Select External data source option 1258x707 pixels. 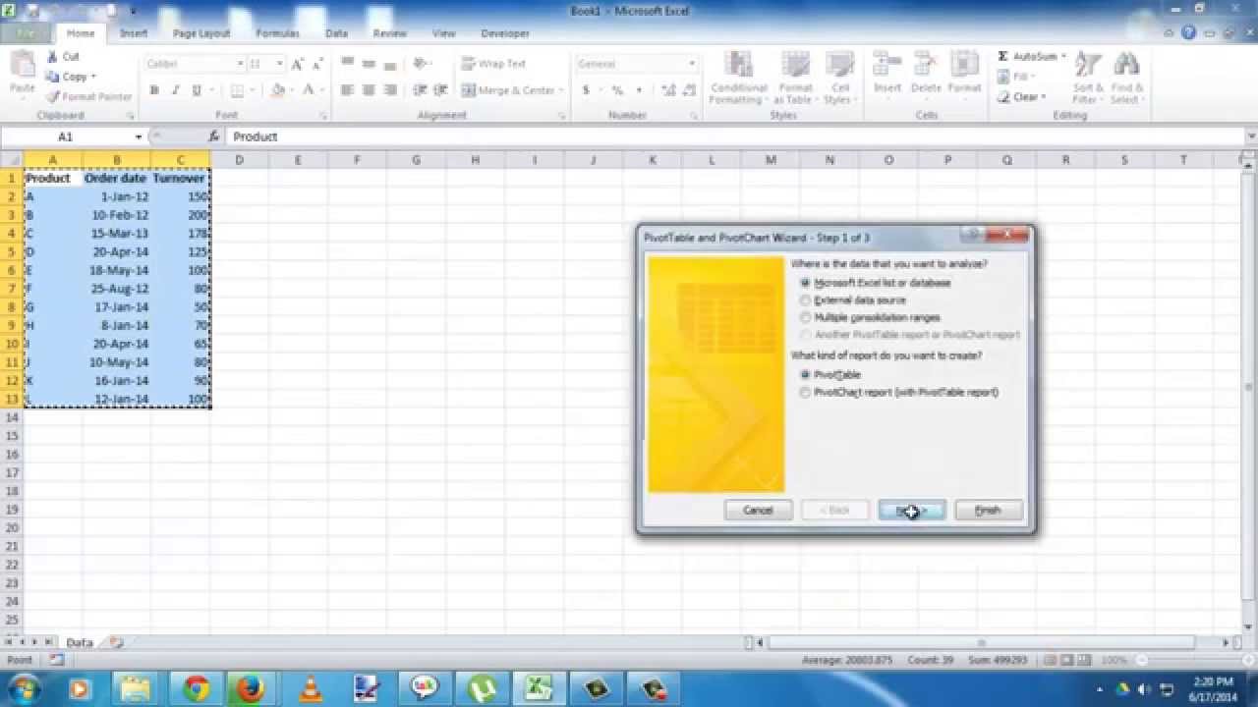853,300
